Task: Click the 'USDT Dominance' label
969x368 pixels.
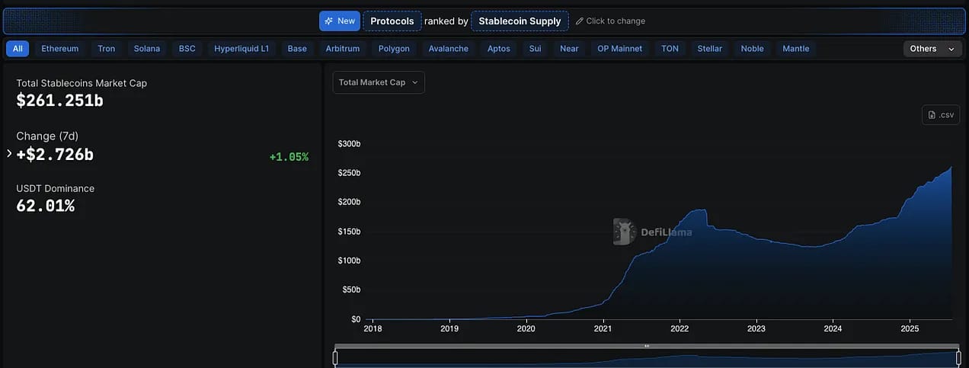Action: click(56, 188)
